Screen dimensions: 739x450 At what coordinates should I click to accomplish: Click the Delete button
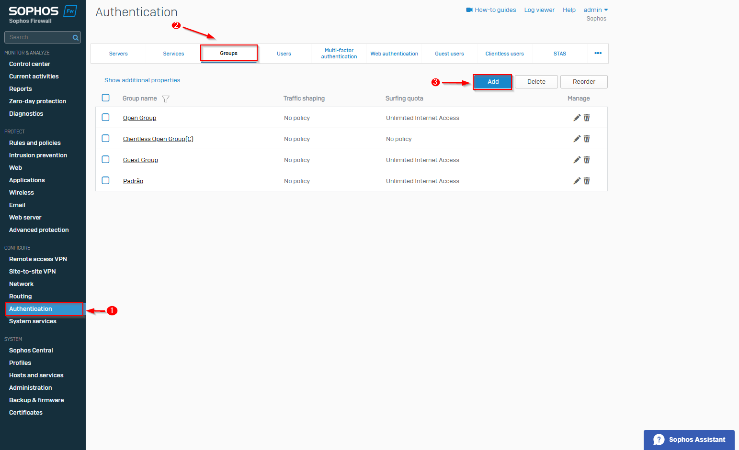coord(536,82)
